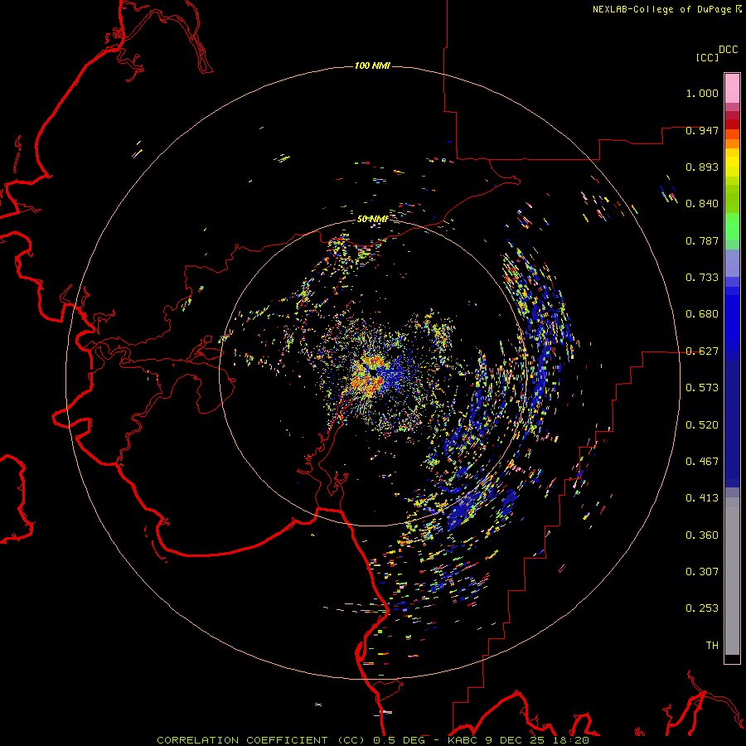
Task: Click the CORRELATION COEFFICIENT (CC) caption text
Action: (261, 740)
